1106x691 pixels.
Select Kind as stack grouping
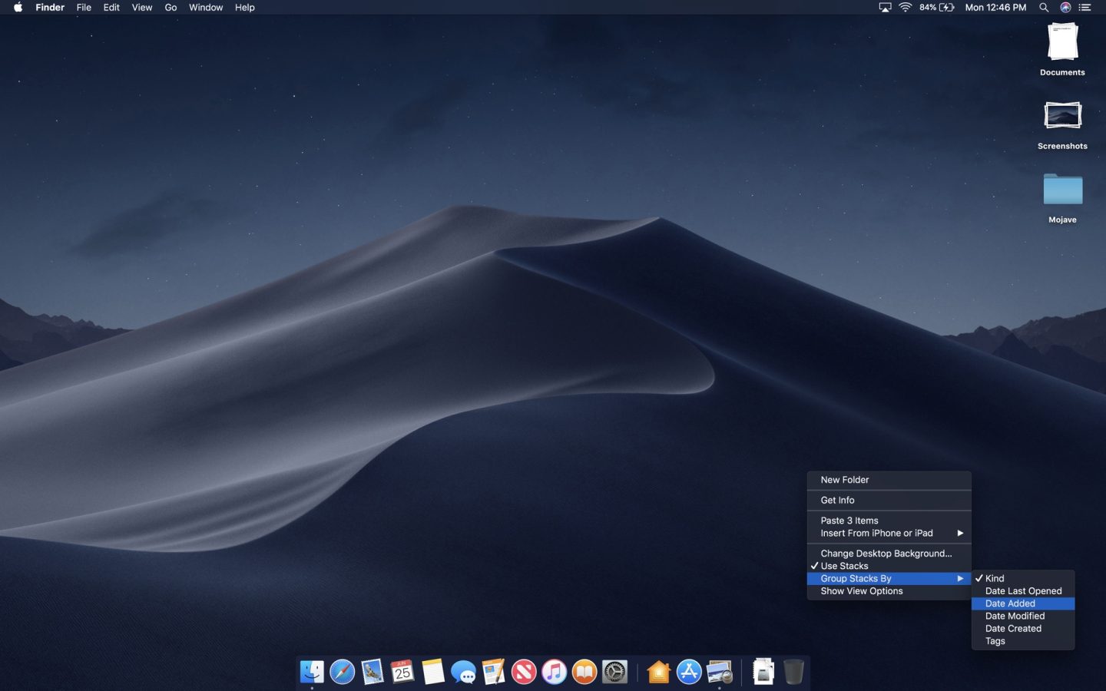coord(994,578)
